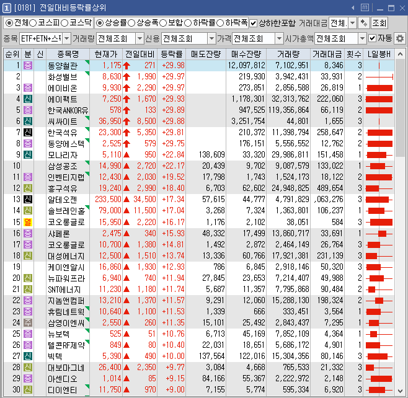
Task: Click the black 신 badge in 알테오젠 row
Action: 28,199
